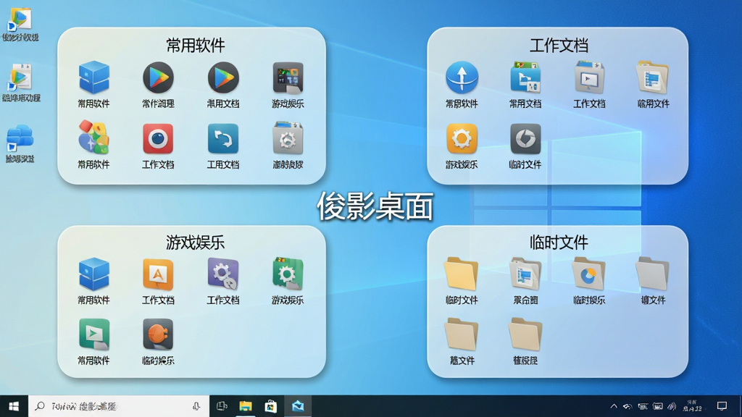
Task: Open the volume control in system tray
Action: tap(672, 406)
